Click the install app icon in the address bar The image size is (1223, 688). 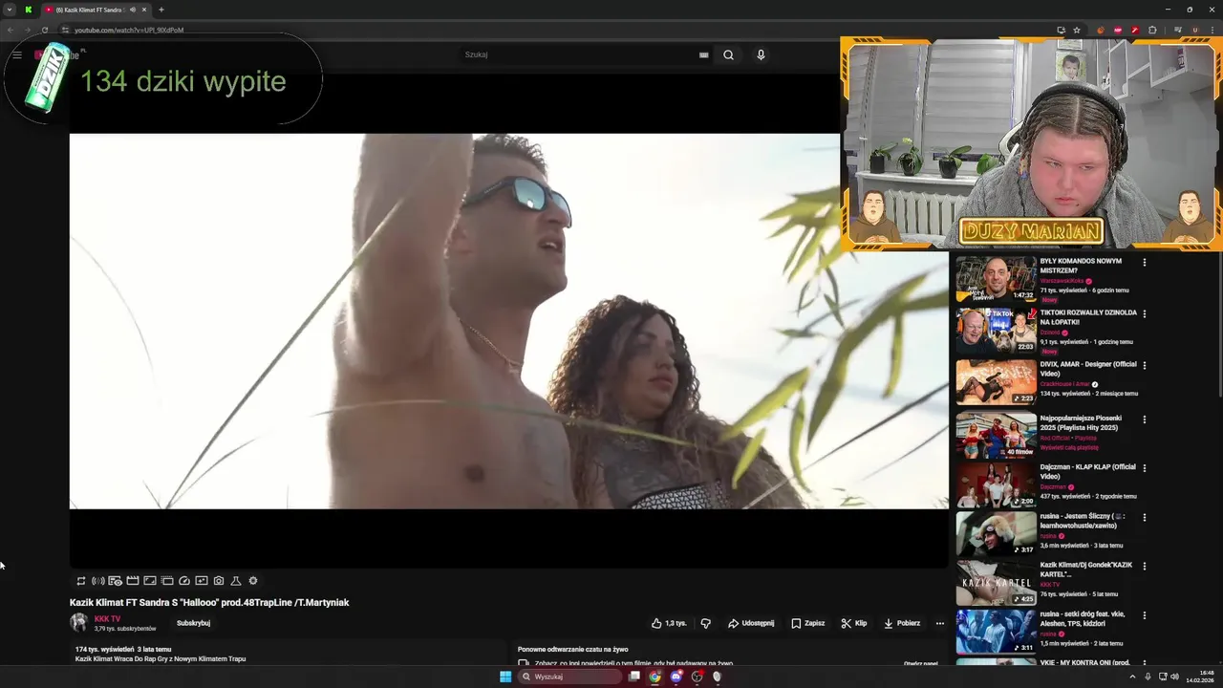(x=1061, y=30)
